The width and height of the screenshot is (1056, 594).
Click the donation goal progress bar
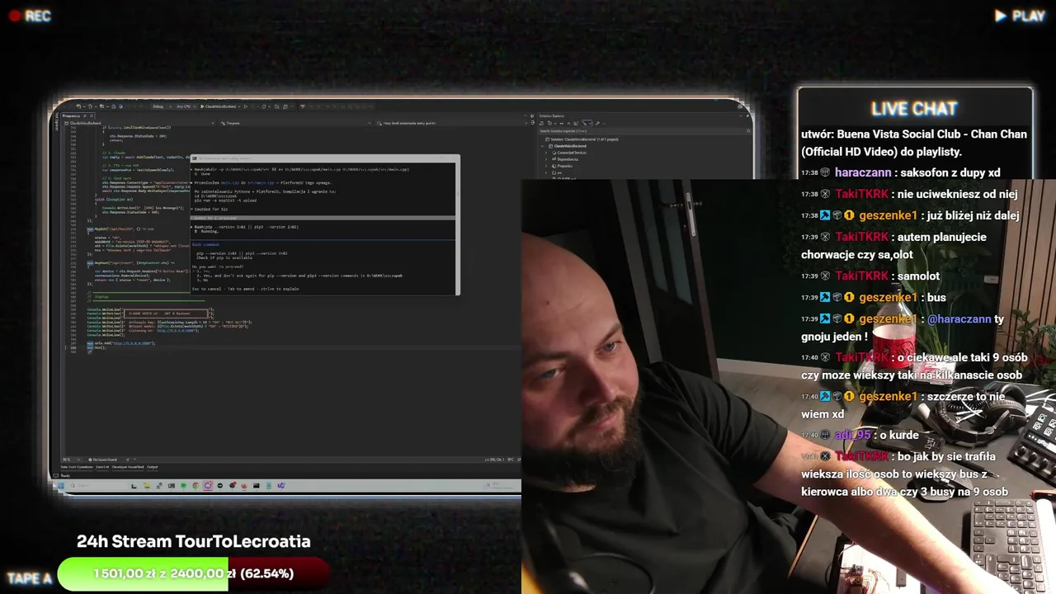point(194,573)
